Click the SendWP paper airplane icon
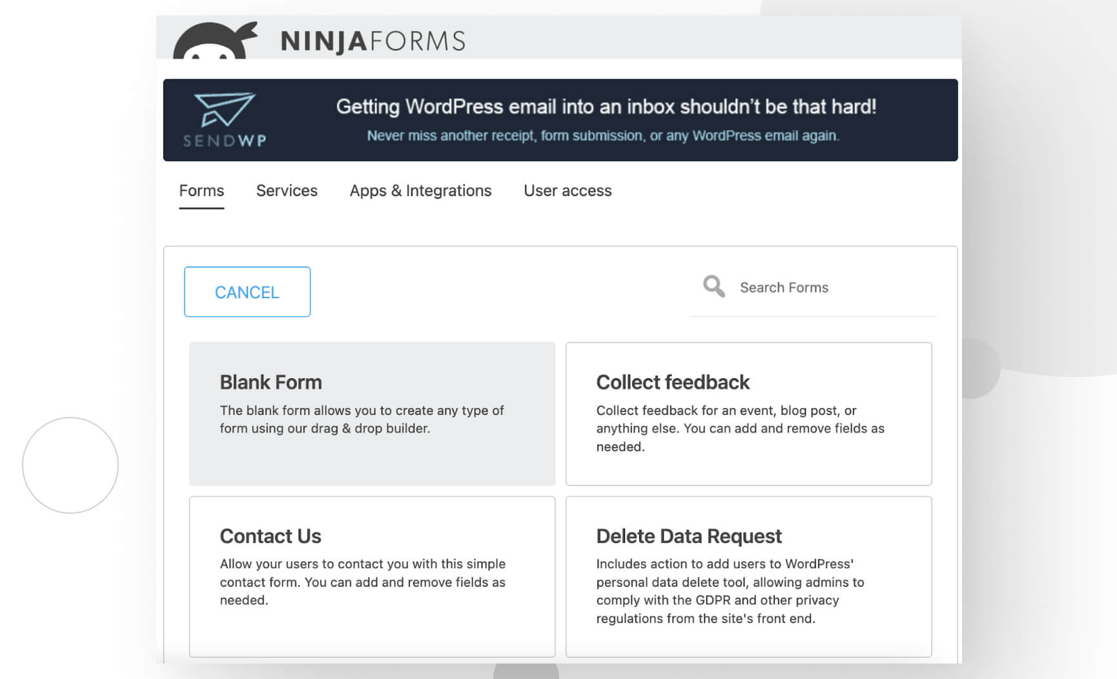This screenshot has width=1117, height=679. (x=224, y=110)
